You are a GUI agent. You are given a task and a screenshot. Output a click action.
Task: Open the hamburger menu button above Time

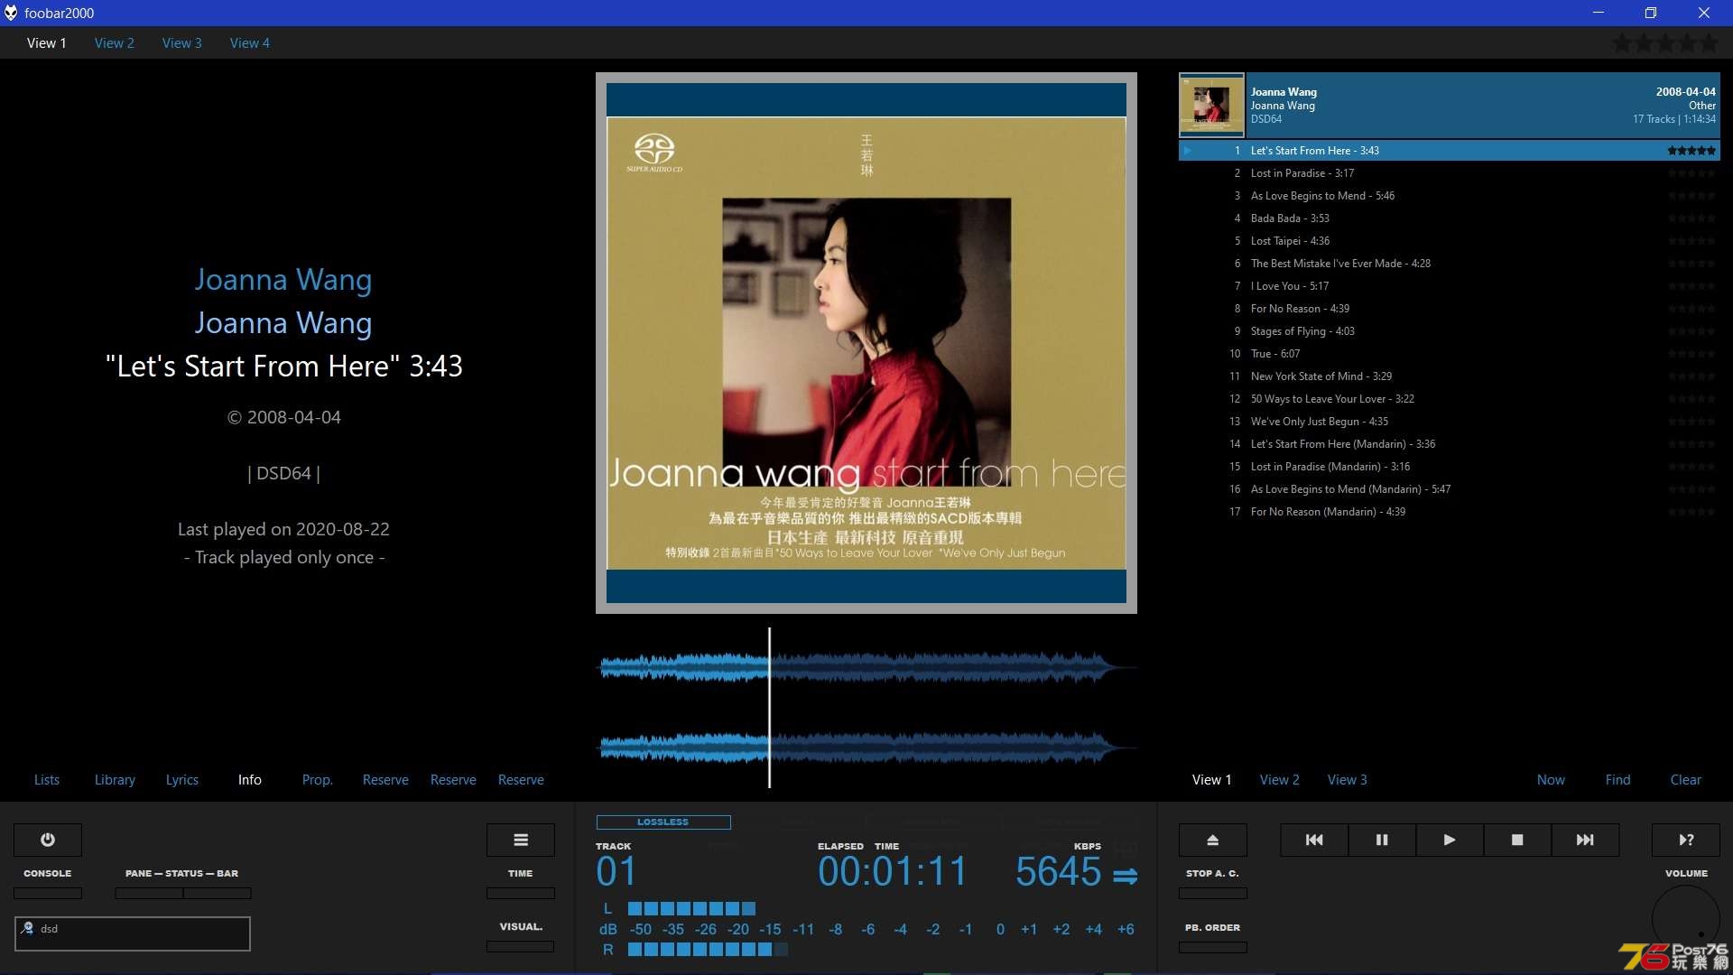point(521,840)
